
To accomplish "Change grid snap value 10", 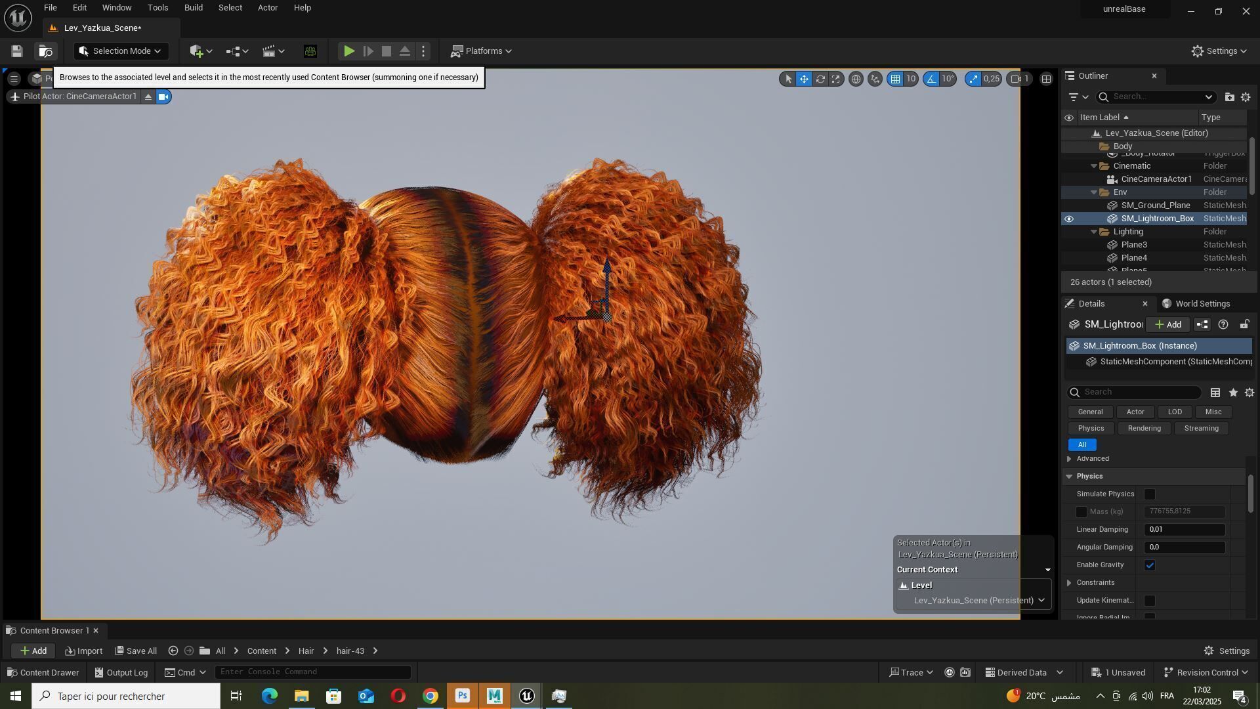I will pos(911,79).
